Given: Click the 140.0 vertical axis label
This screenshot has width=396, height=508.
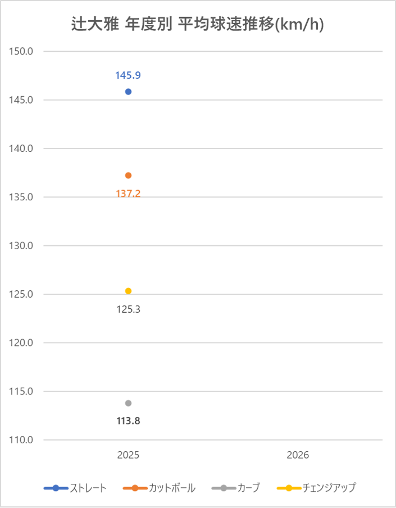Looking at the screenshot, I should click(22, 149).
